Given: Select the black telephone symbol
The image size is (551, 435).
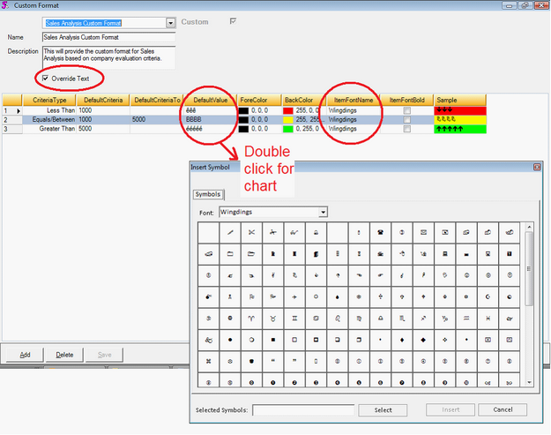Looking at the screenshot, I should 380,232.
